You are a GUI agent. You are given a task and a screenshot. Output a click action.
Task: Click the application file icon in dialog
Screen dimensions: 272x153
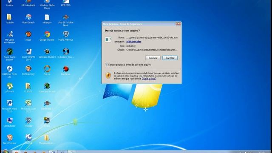108,40
